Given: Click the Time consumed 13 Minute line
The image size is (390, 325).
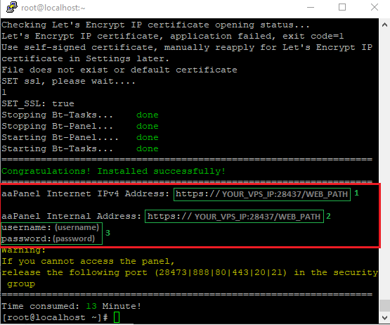Looking at the screenshot, I should (72, 306).
